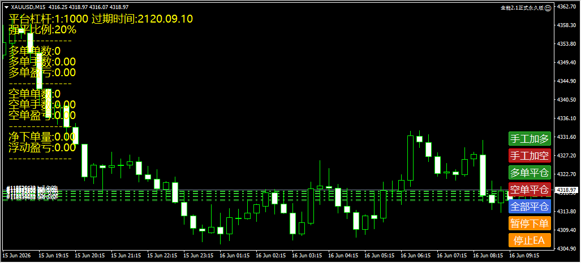This screenshot has height=263, width=581.
Task: Select the 多单盈亏:0.00 label
Action: pos(42,72)
